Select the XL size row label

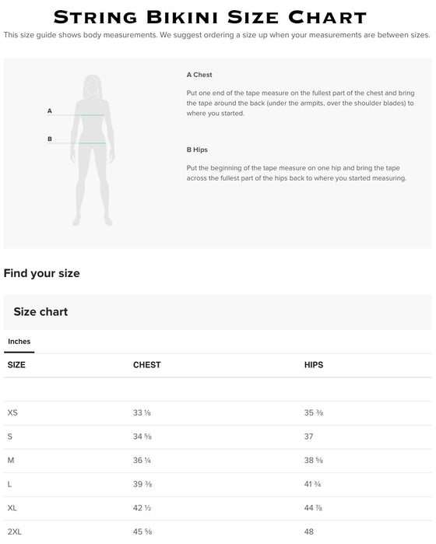(x=12, y=508)
